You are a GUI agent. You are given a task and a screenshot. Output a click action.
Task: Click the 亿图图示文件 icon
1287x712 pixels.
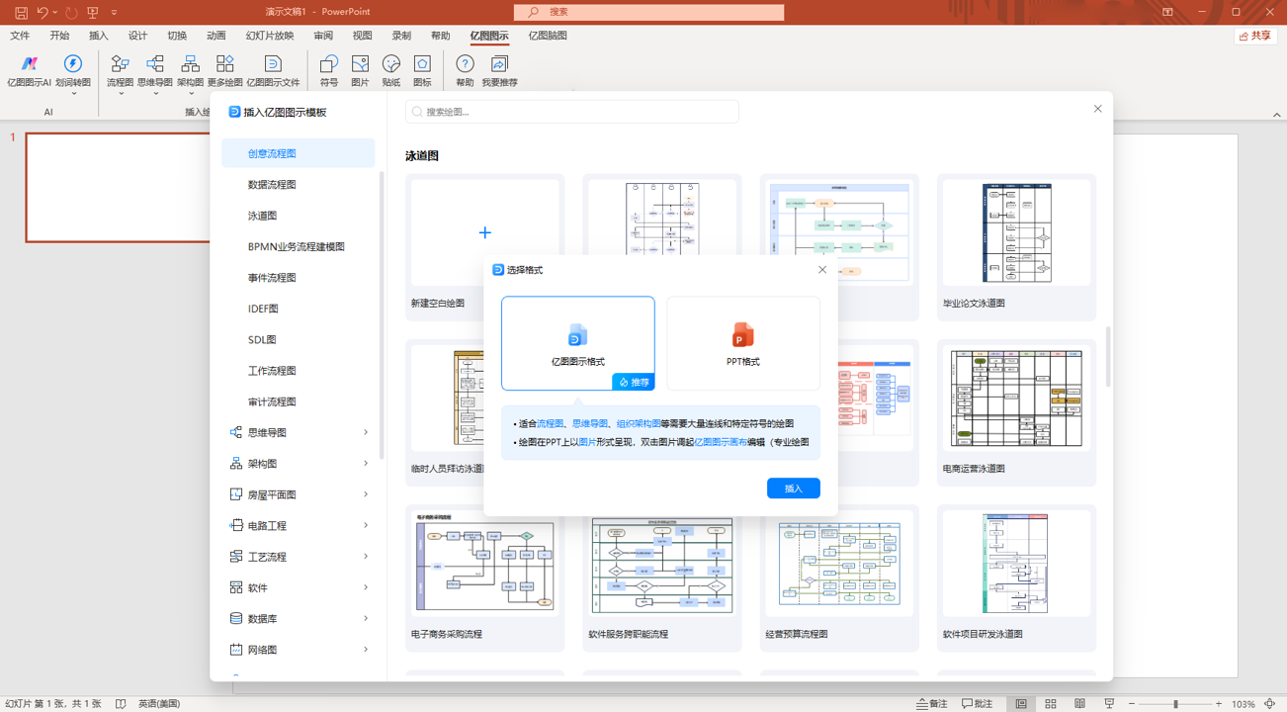[273, 69]
